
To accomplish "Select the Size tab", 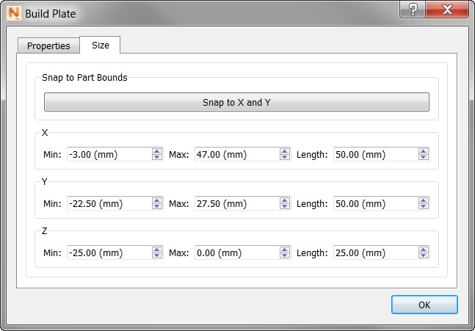I will click(101, 45).
